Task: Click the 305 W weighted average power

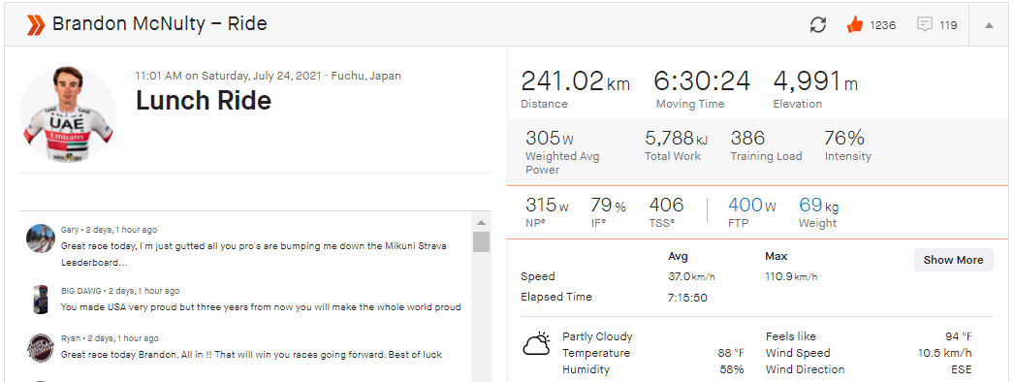Action: click(549, 139)
